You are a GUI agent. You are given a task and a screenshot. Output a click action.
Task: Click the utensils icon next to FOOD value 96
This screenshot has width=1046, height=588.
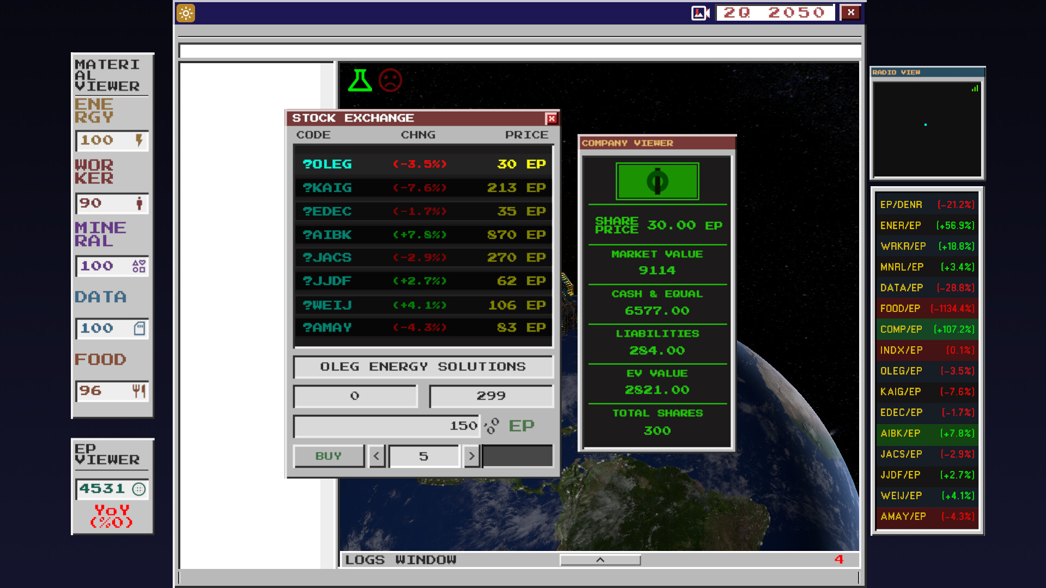pyautogui.click(x=139, y=391)
